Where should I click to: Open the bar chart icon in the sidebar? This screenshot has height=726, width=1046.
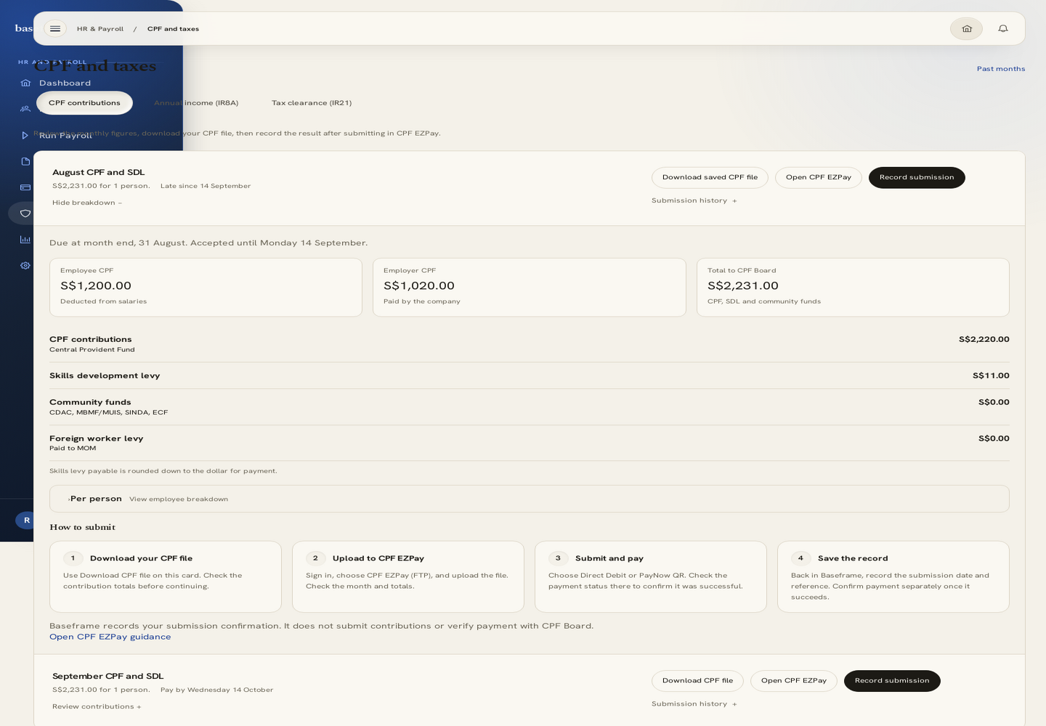(x=25, y=240)
